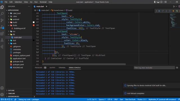Click the red color swatch on line 48
Screen dimensions: 180x101
pyautogui.click(x=34, y=25)
